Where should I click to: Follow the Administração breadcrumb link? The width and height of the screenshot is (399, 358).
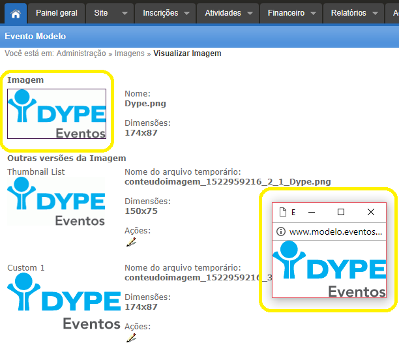tap(81, 53)
